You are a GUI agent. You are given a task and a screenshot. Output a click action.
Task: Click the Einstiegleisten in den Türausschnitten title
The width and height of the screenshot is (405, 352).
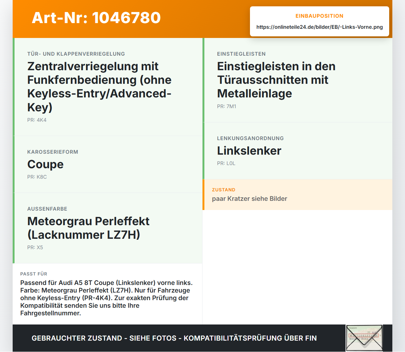(276, 80)
